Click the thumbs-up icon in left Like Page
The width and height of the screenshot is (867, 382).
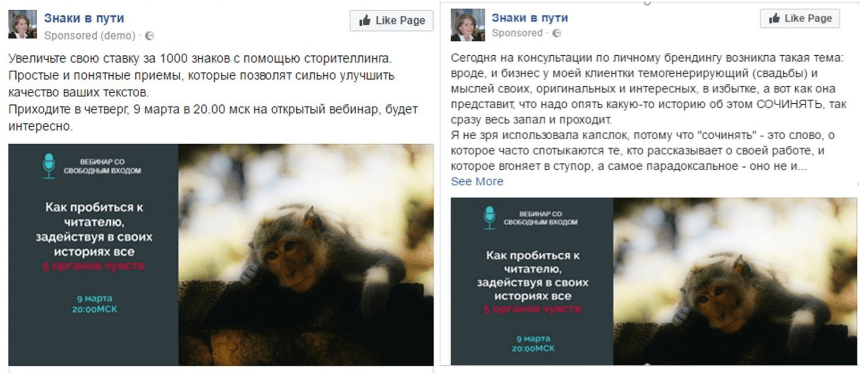tap(365, 21)
